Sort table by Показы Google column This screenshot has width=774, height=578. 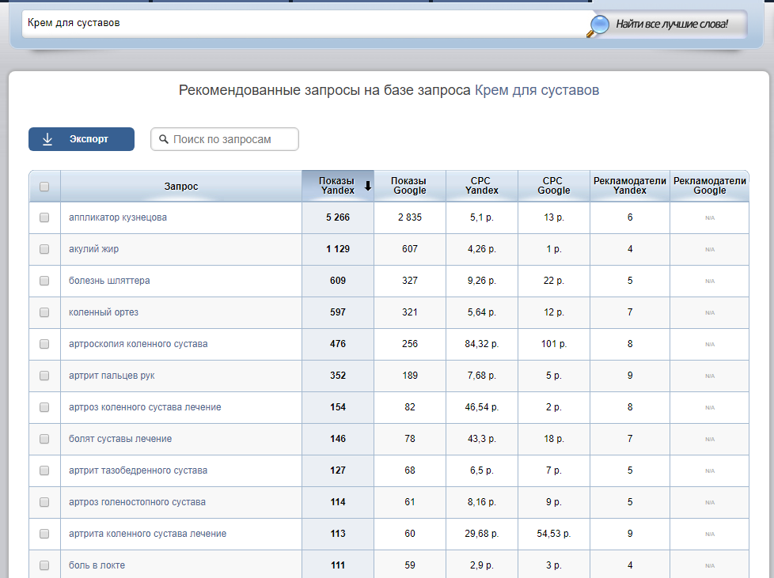point(409,186)
